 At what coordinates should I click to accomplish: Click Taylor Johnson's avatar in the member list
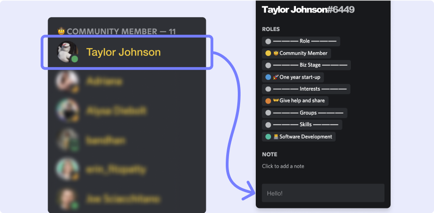(66, 52)
